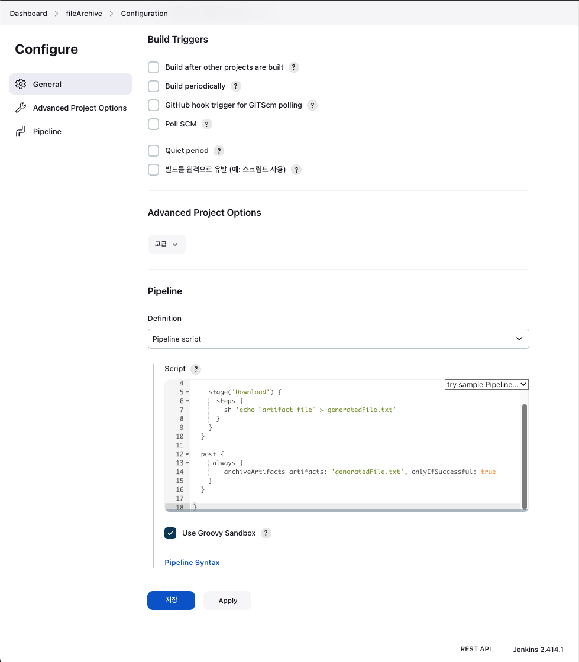Viewport: 579px width, 662px height.
Task: Enable Build after other projects are built
Action: coord(153,67)
